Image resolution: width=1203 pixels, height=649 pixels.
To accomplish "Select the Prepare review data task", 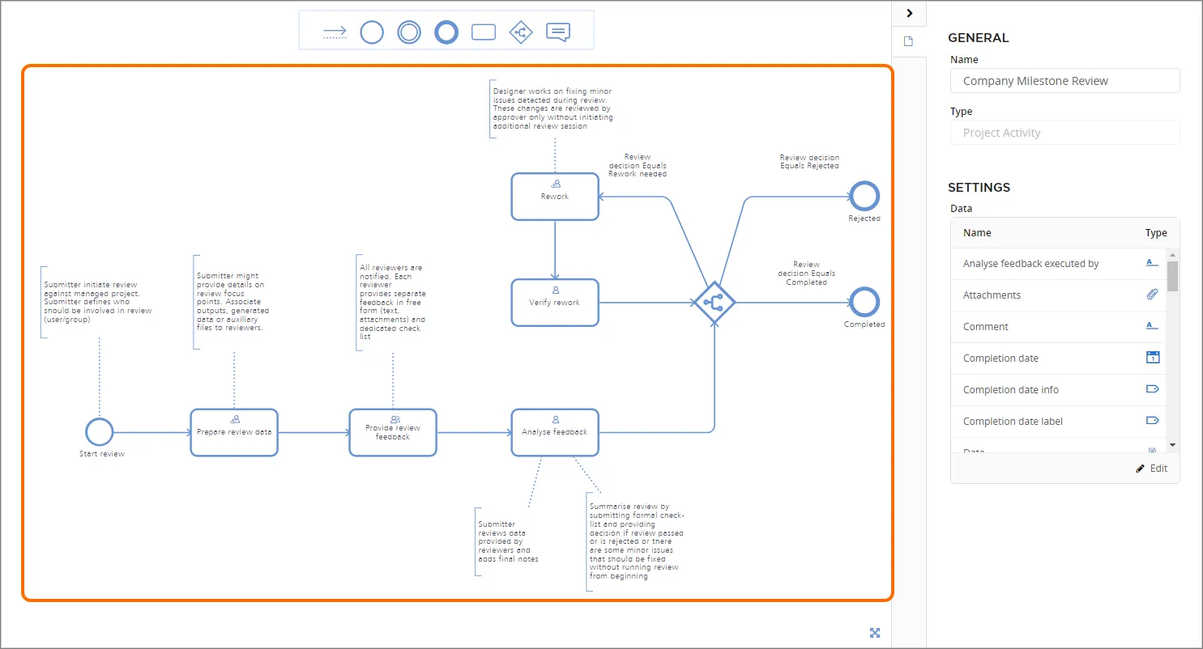I will pyautogui.click(x=234, y=432).
